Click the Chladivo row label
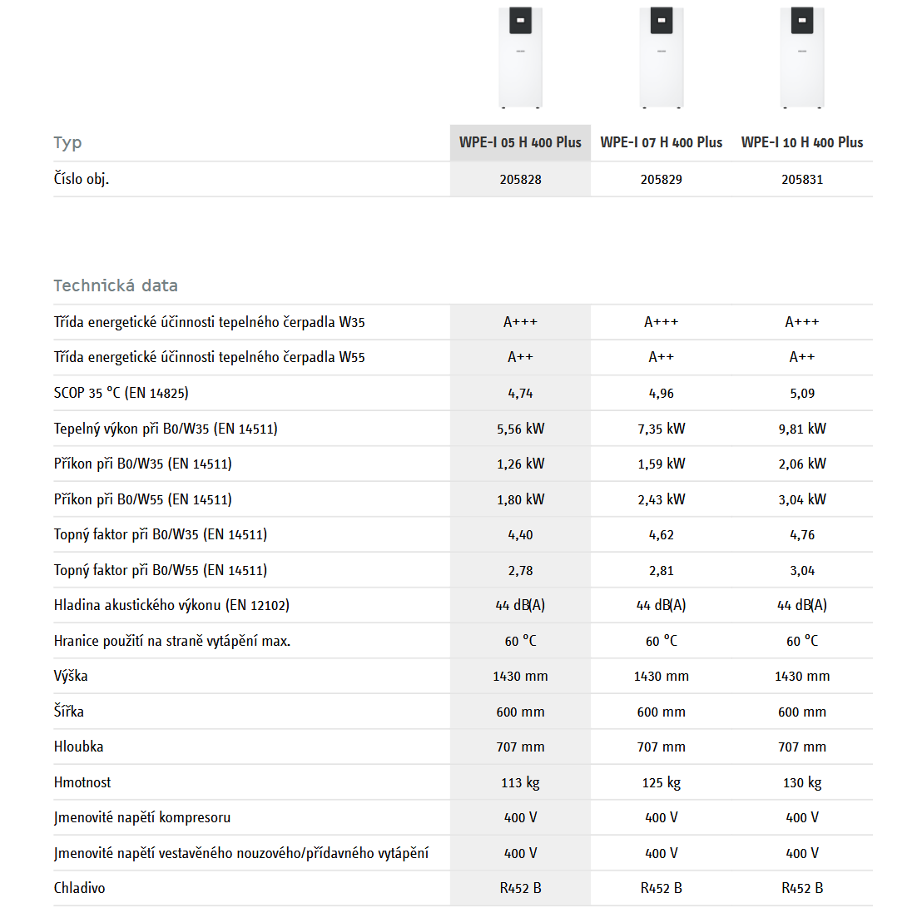The height and width of the screenshot is (908, 922). click(x=79, y=888)
